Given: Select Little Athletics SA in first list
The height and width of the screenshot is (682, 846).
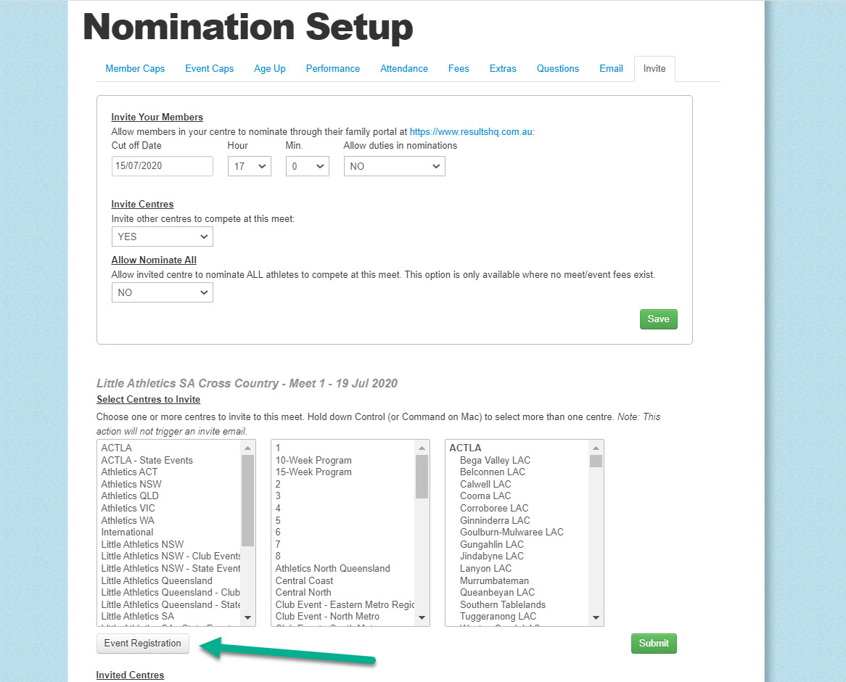Looking at the screenshot, I should [138, 616].
